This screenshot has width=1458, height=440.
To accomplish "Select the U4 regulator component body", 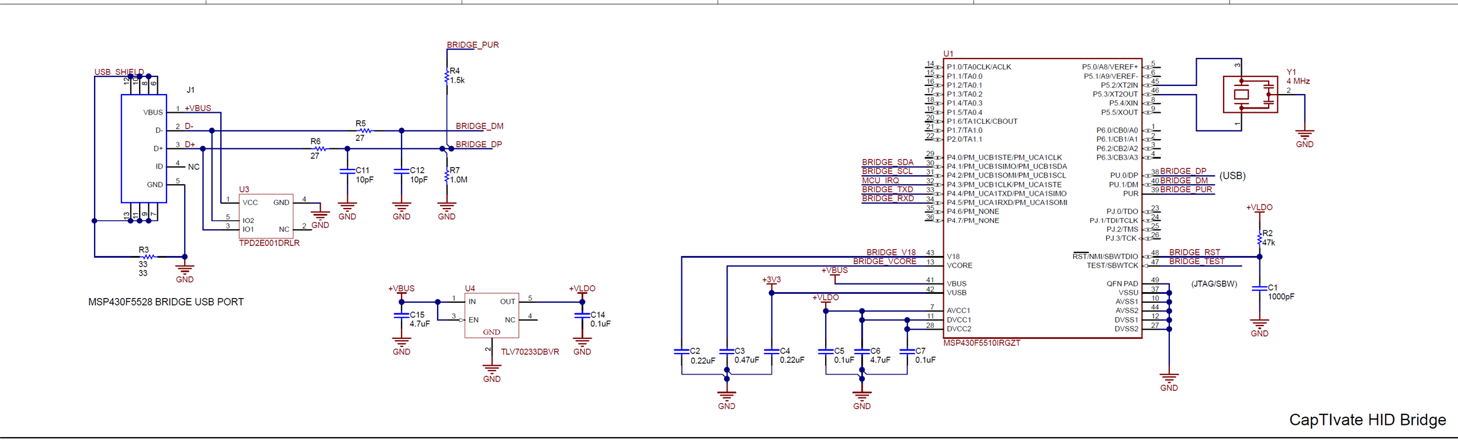I will [492, 316].
